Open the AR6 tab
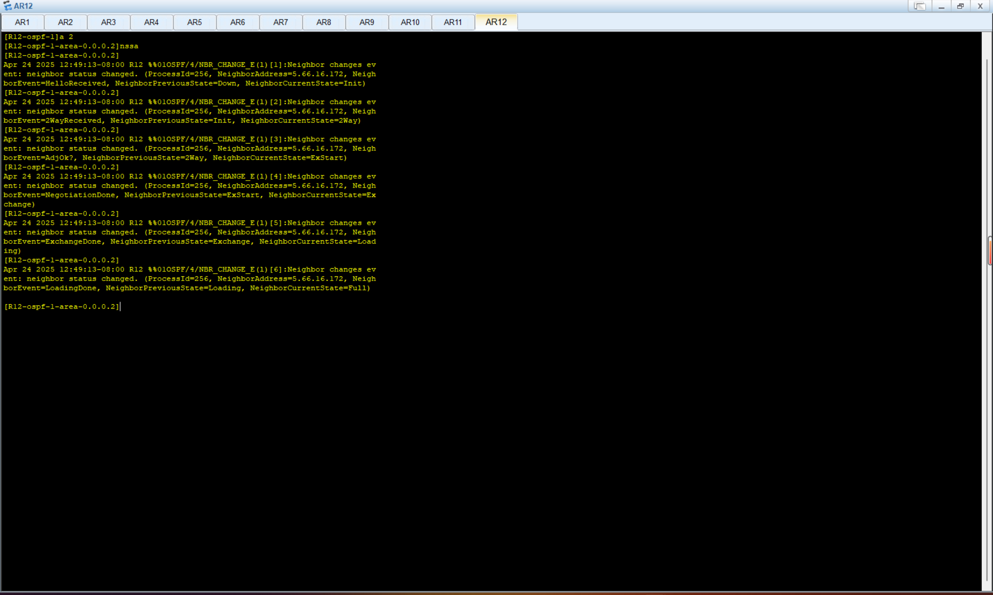Screen dimensions: 993x595 point(237,22)
